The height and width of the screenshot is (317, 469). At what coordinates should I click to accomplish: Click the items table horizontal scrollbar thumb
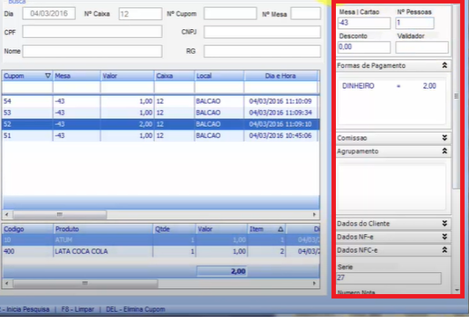(x=85, y=283)
